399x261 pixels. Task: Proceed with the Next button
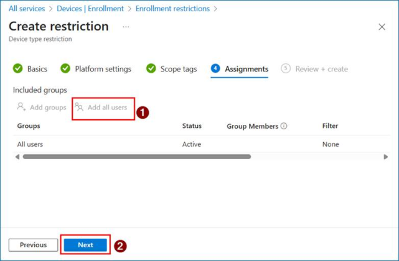[x=85, y=245]
